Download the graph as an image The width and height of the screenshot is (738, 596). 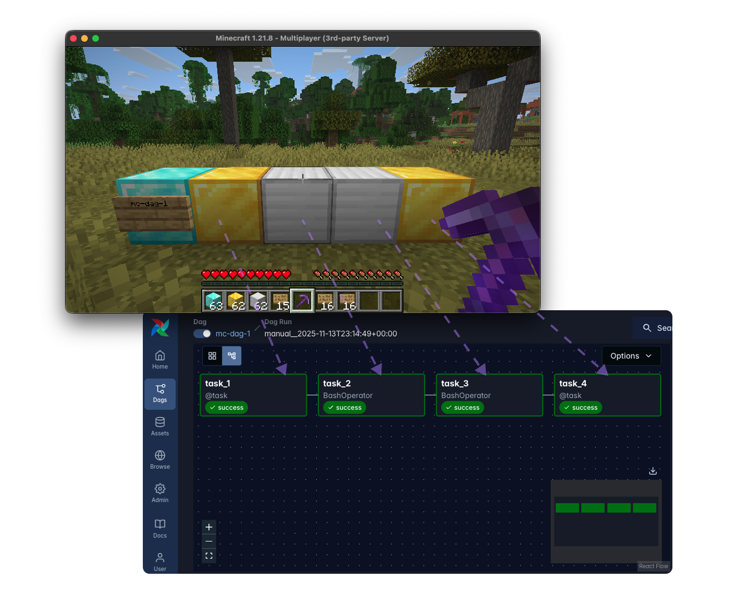click(652, 471)
